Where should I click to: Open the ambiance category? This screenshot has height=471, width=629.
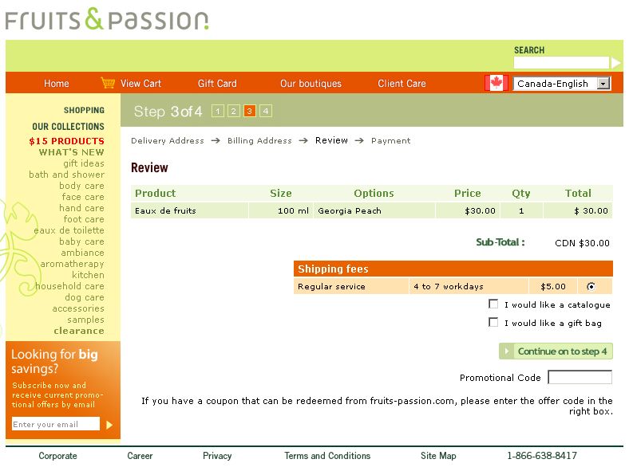pos(83,253)
